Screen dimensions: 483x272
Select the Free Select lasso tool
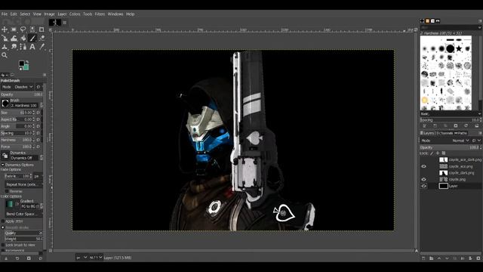point(23,29)
